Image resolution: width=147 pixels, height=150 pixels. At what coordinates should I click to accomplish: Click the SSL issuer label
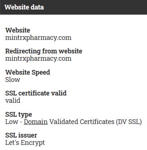tap(21, 135)
